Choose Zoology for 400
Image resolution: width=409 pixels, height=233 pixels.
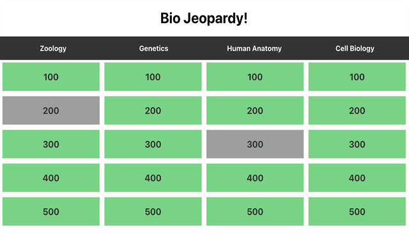pos(51,178)
